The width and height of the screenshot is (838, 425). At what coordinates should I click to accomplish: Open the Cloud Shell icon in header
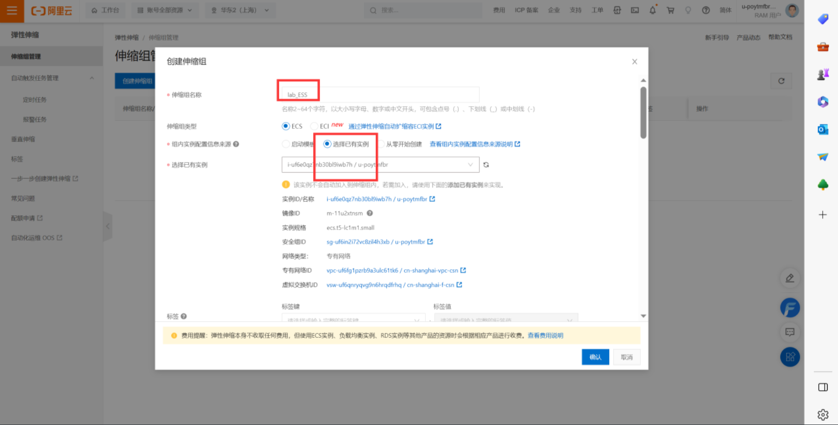[x=635, y=10]
